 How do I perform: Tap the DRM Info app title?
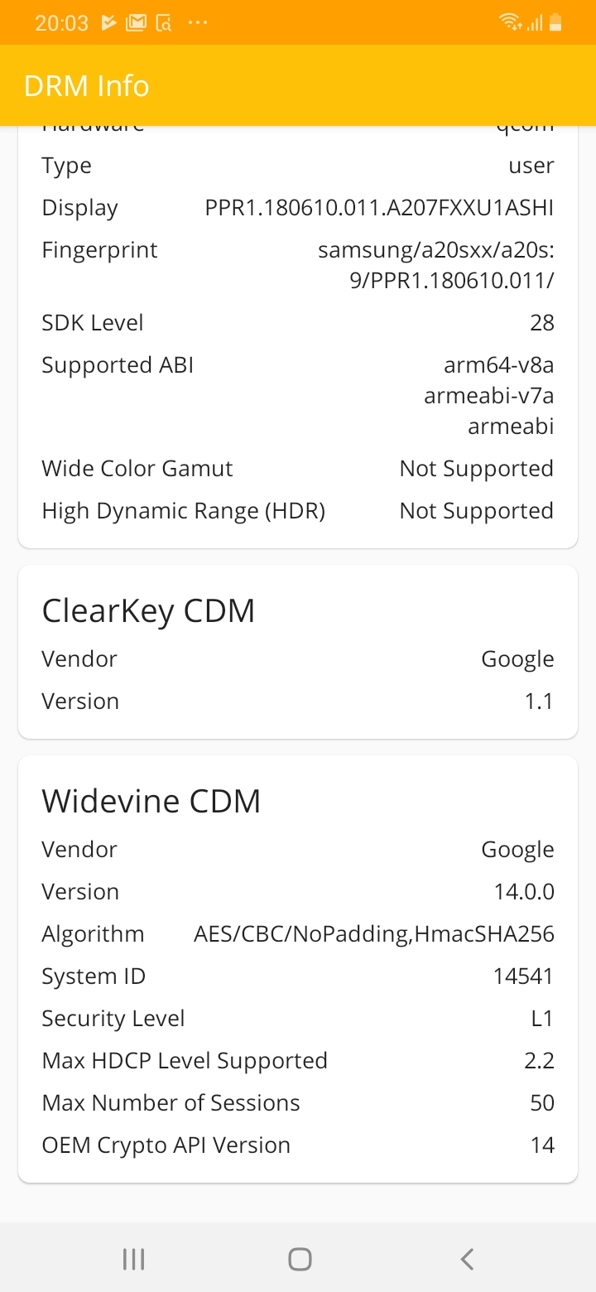tap(87, 86)
